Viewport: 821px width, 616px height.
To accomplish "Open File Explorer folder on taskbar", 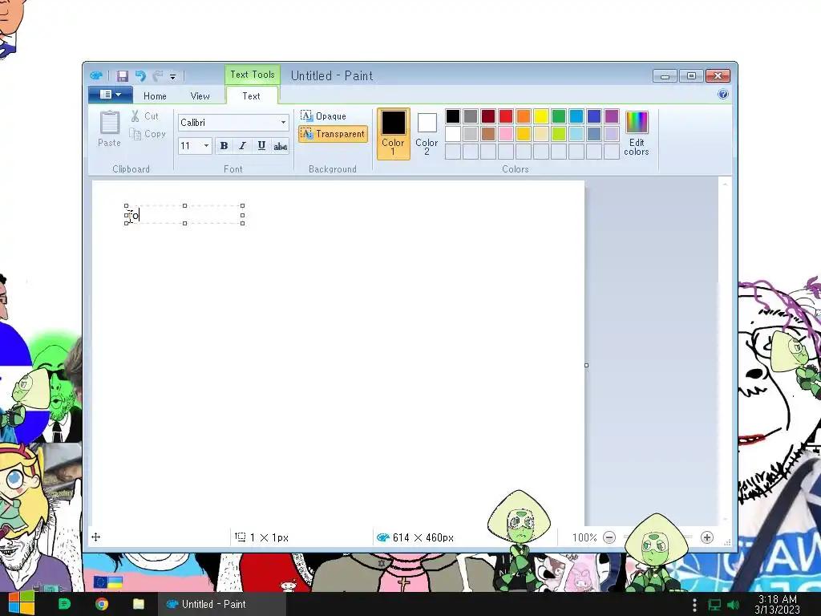I will point(139,604).
